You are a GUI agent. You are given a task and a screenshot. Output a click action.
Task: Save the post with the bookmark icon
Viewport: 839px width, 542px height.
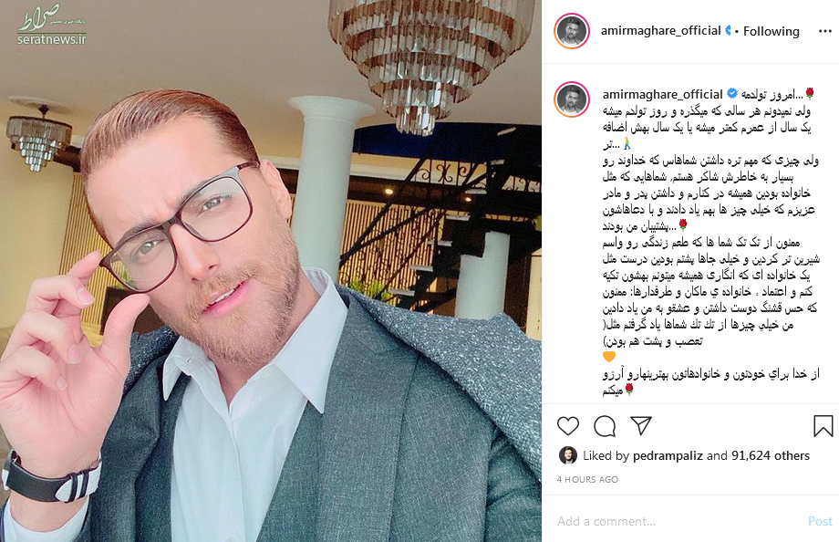823,426
